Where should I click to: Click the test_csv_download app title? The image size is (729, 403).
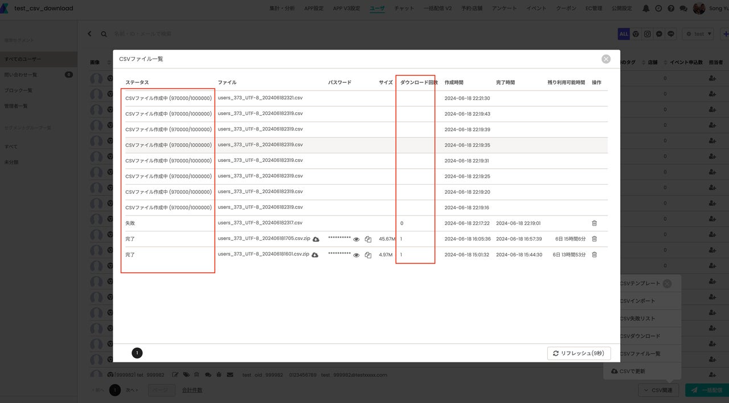click(x=44, y=9)
